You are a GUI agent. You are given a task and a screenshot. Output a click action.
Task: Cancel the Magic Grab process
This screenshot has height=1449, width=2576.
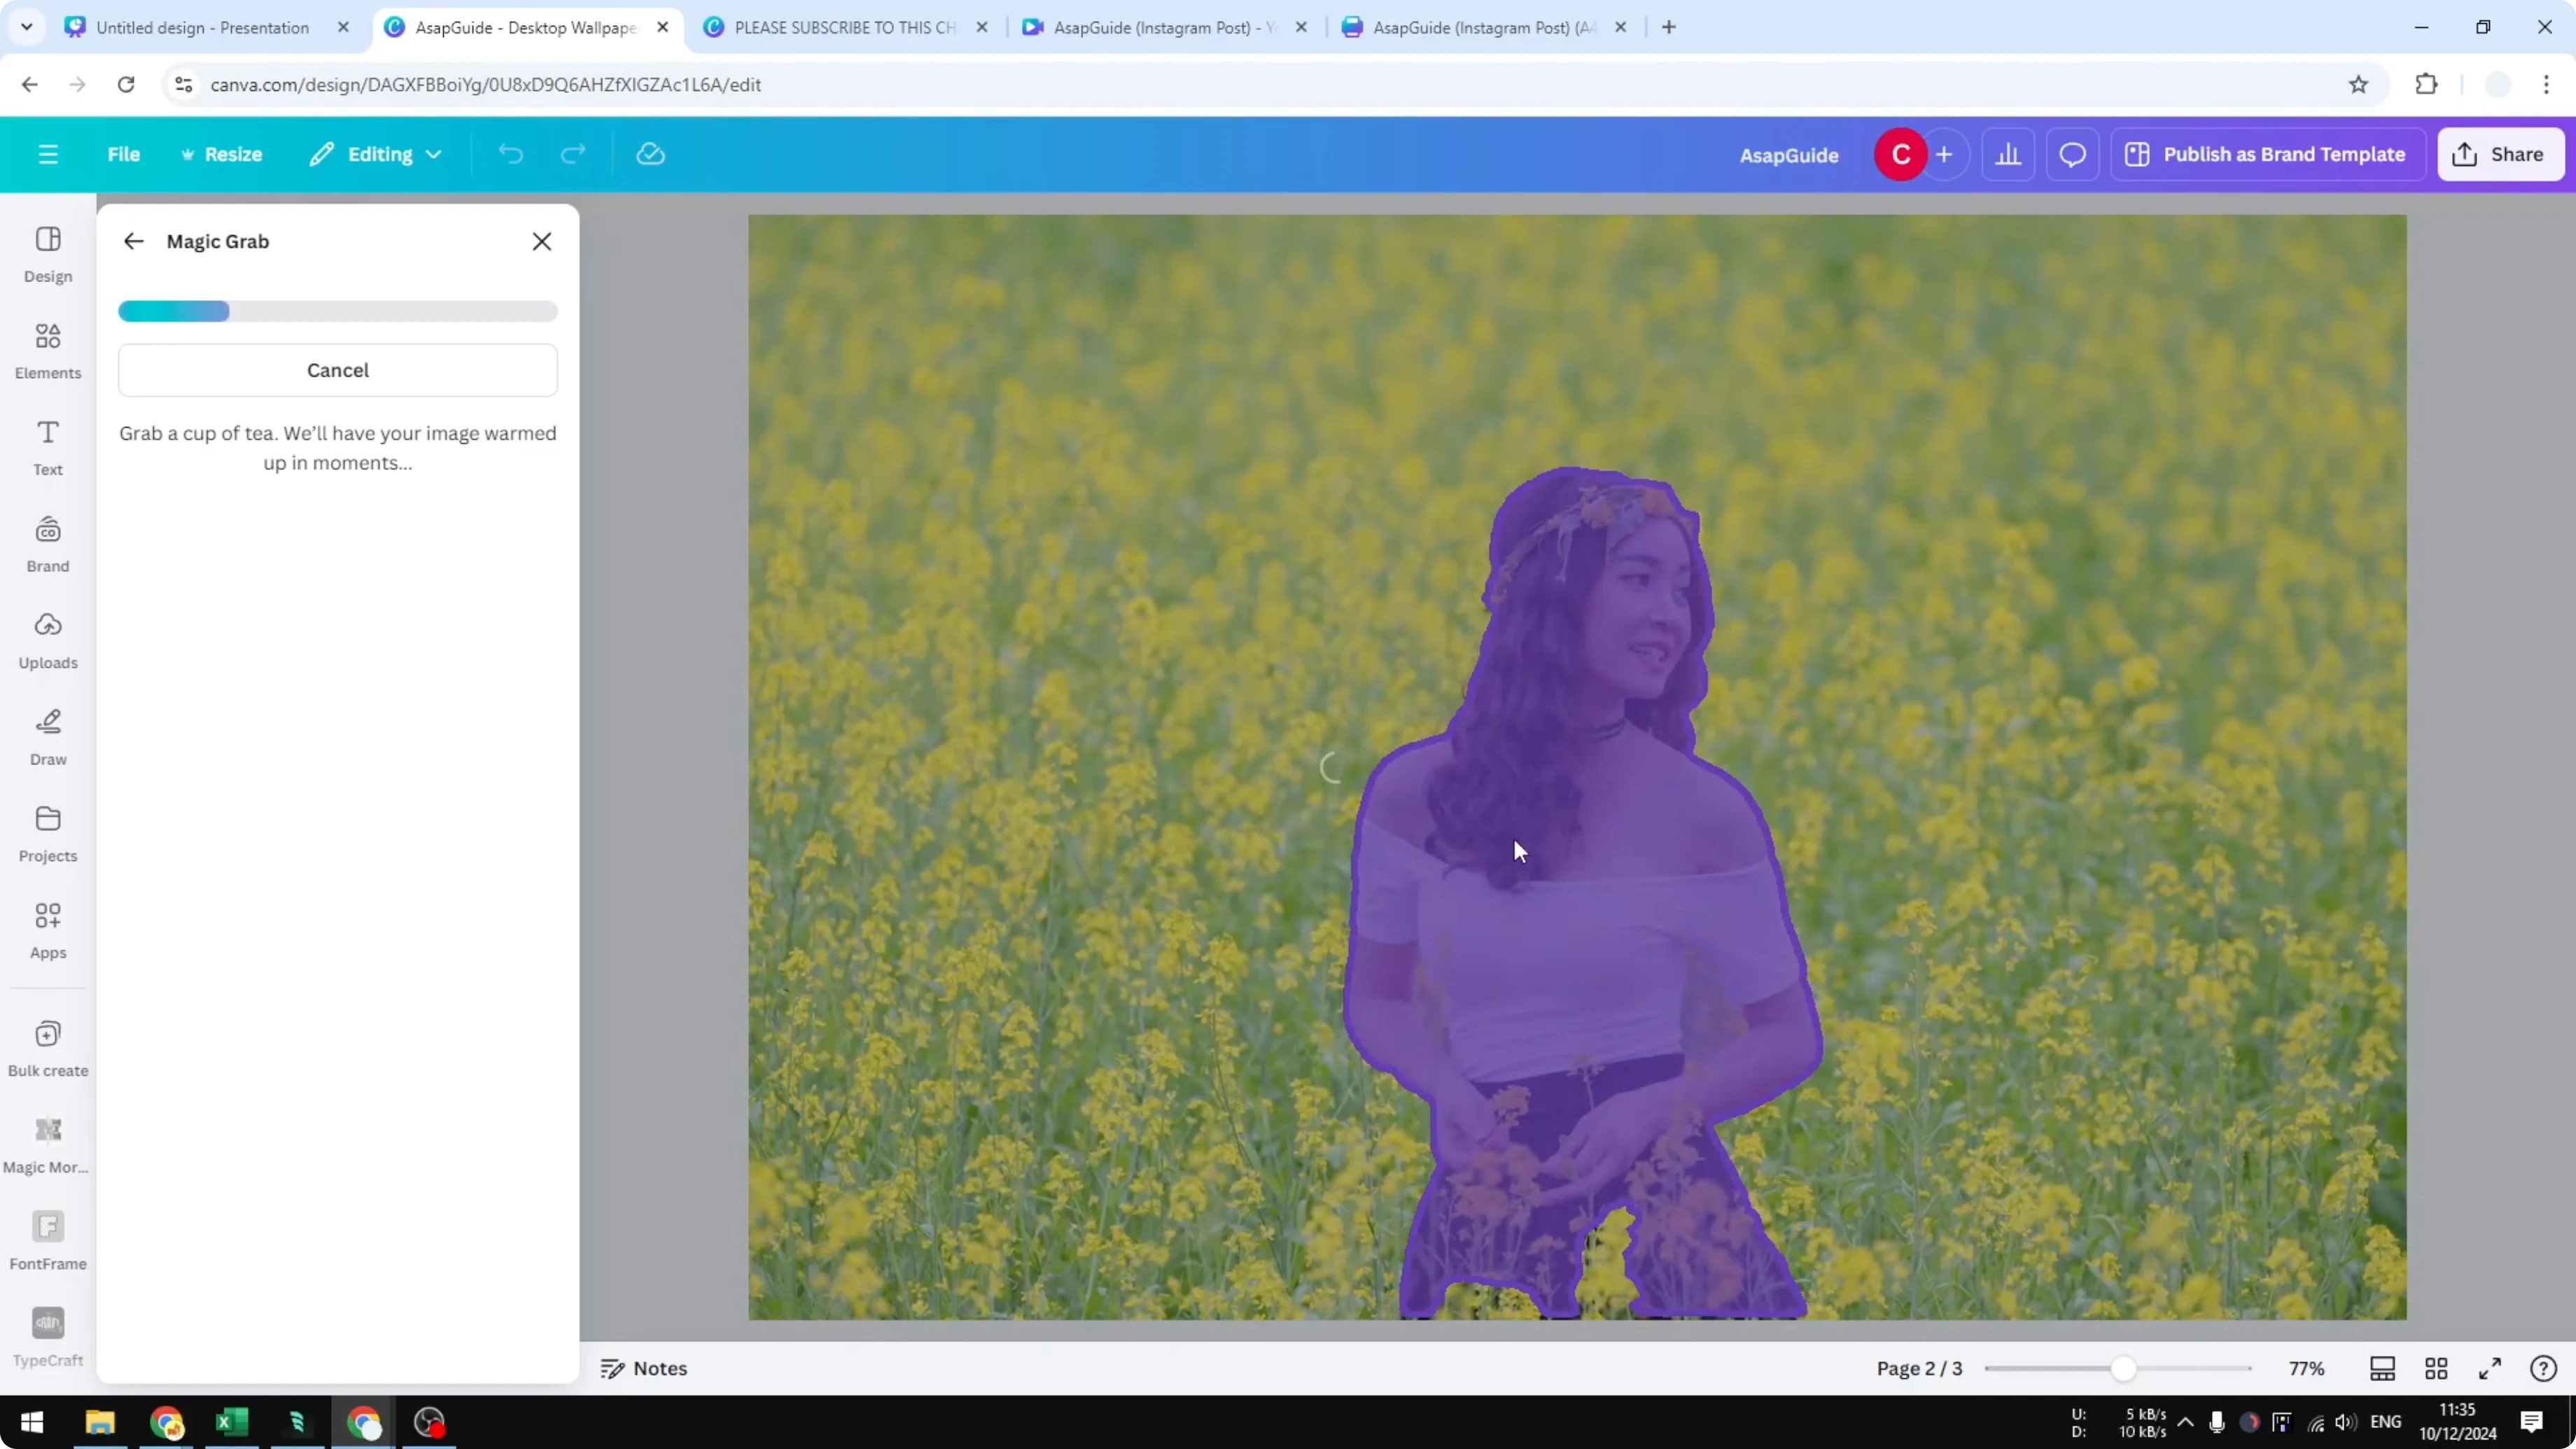pos(337,370)
